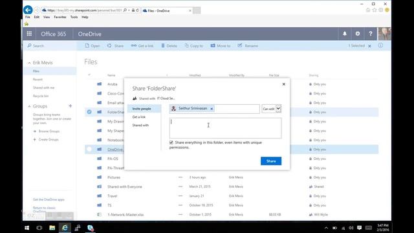Click Copy to in the toolbar
The height and width of the screenshot is (233, 414).
194,46
